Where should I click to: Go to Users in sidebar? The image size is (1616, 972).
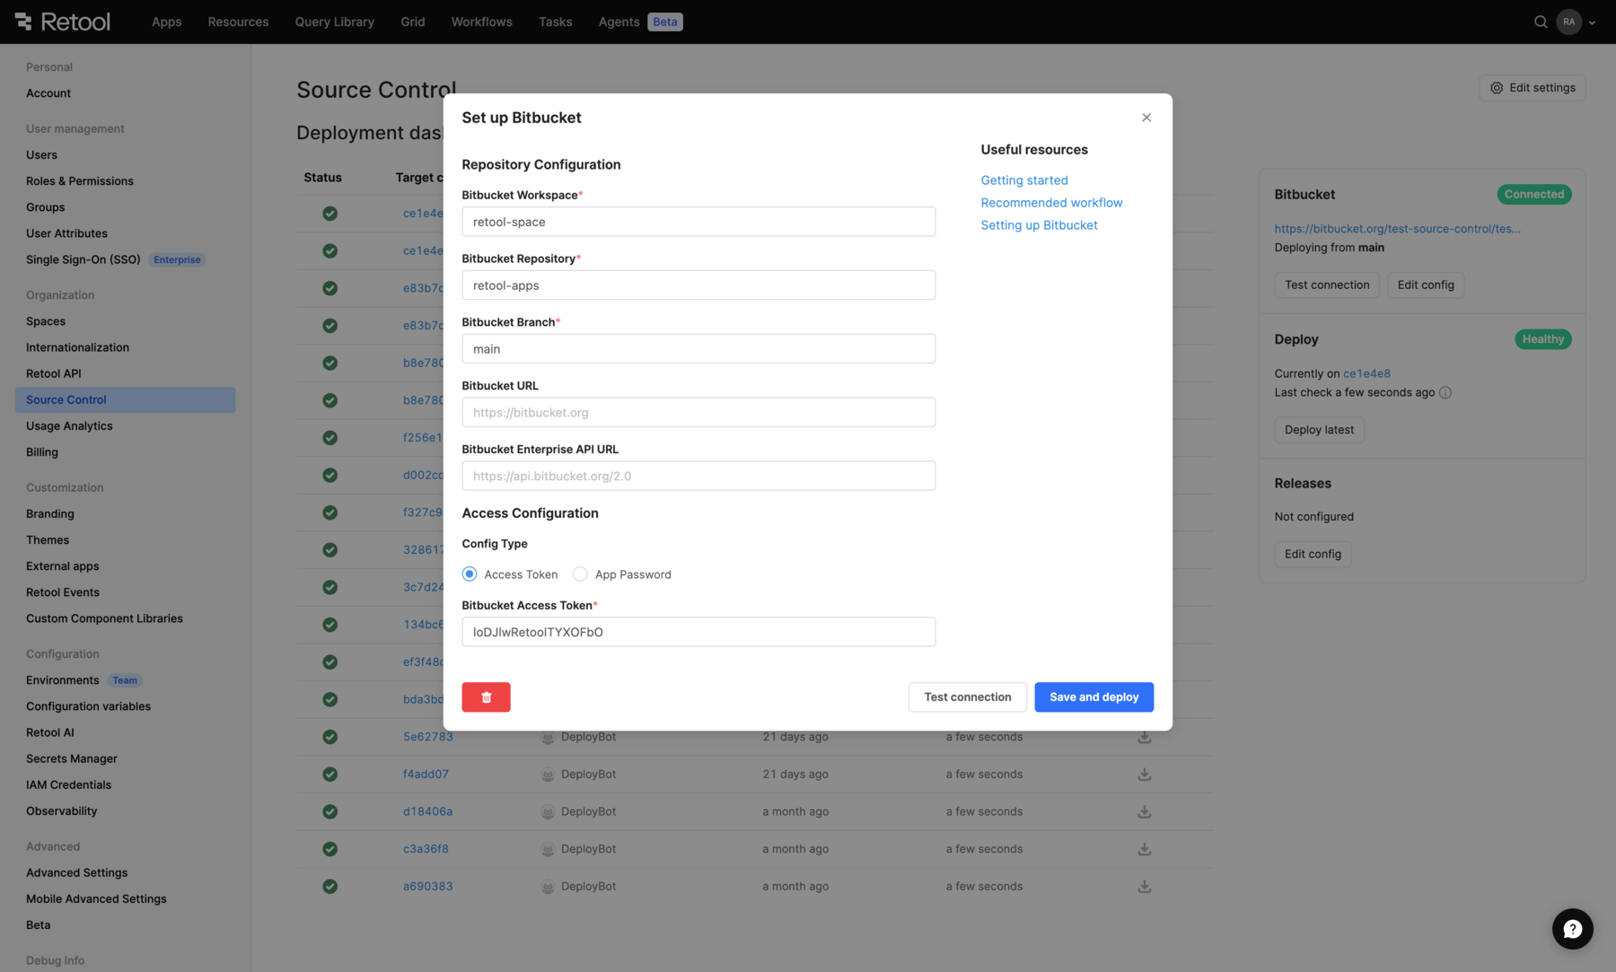coord(41,154)
